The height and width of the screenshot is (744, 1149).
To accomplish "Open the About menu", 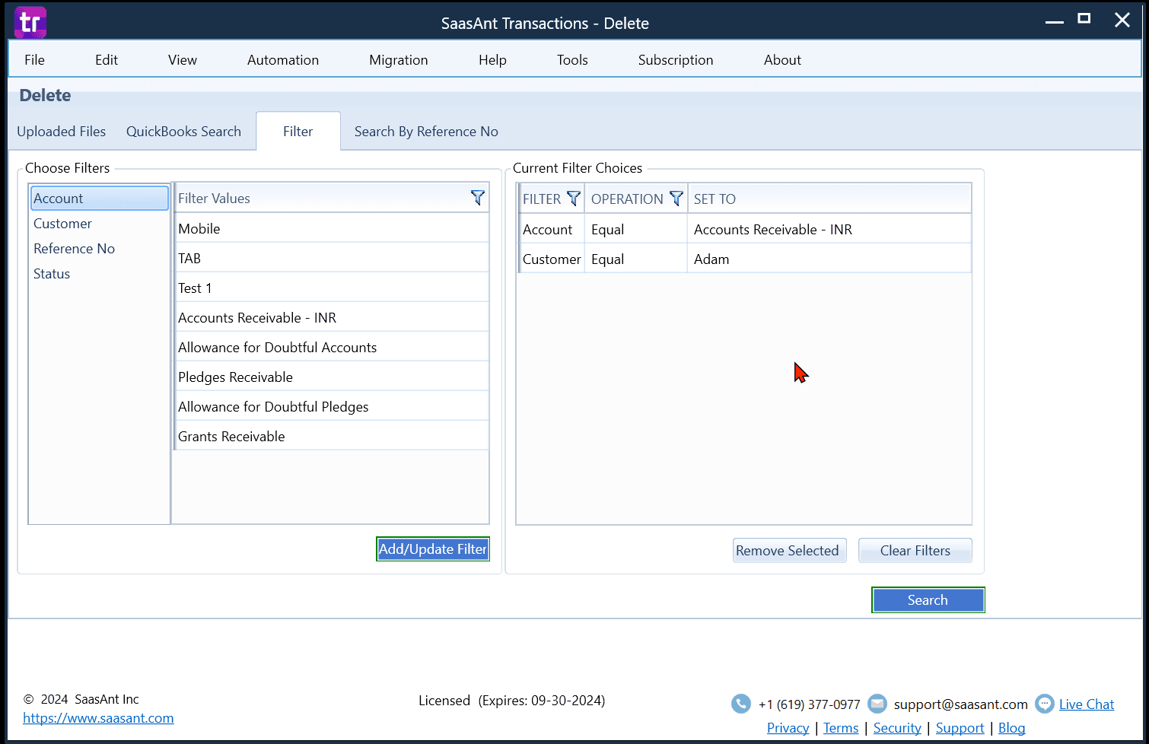I will pos(782,59).
